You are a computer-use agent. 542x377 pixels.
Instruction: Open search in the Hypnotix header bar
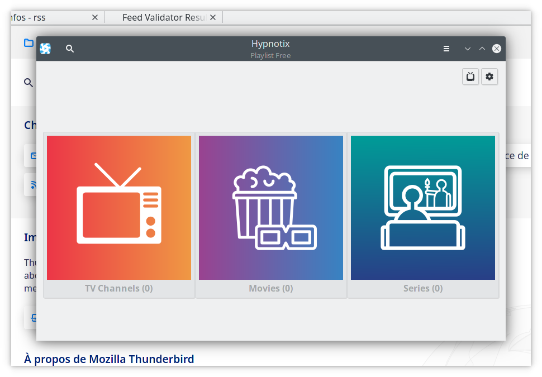pyautogui.click(x=70, y=49)
